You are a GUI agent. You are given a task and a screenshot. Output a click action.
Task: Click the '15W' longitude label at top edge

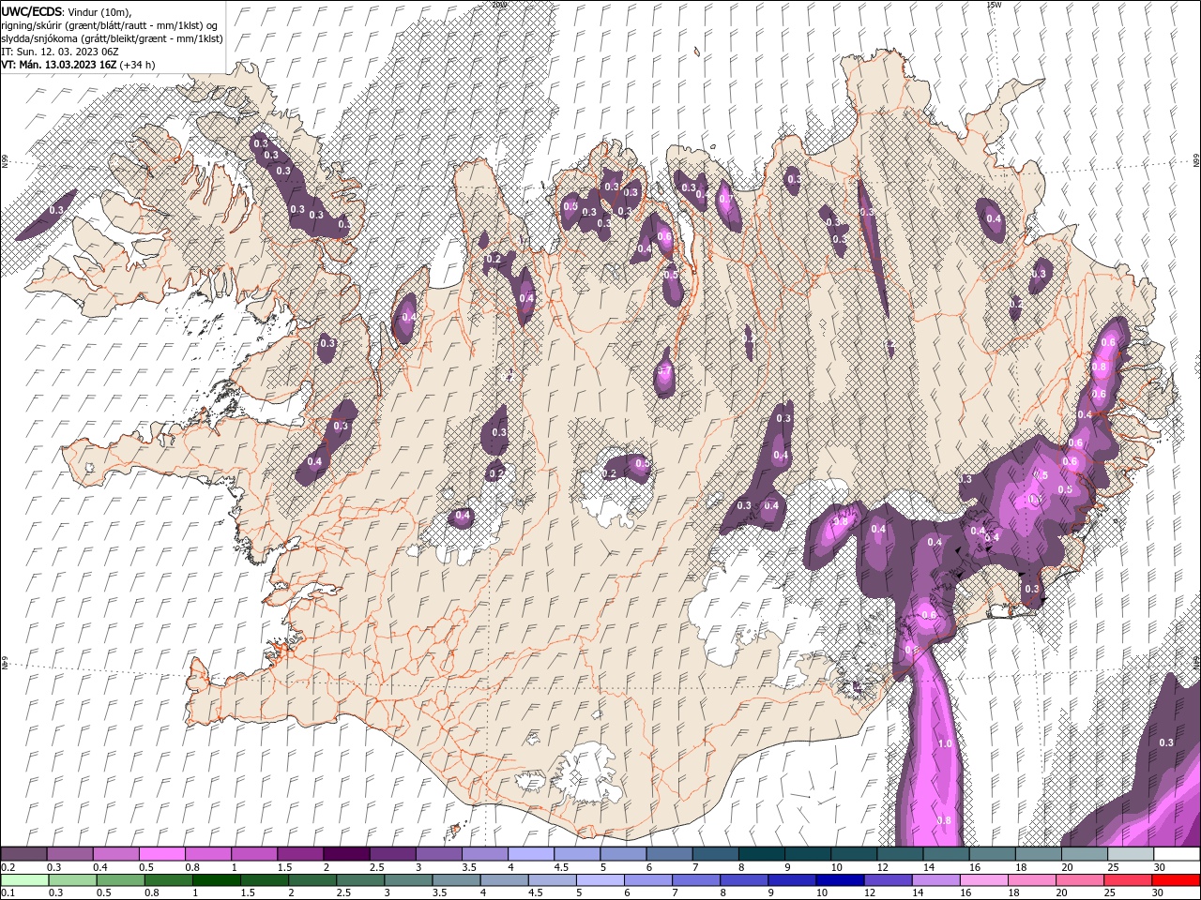click(994, 5)
